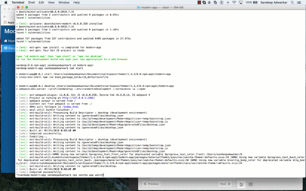306x191 pixels.
Task: Click the green 'type cd modern-app' instruction line
Action: tap(59, 56)
